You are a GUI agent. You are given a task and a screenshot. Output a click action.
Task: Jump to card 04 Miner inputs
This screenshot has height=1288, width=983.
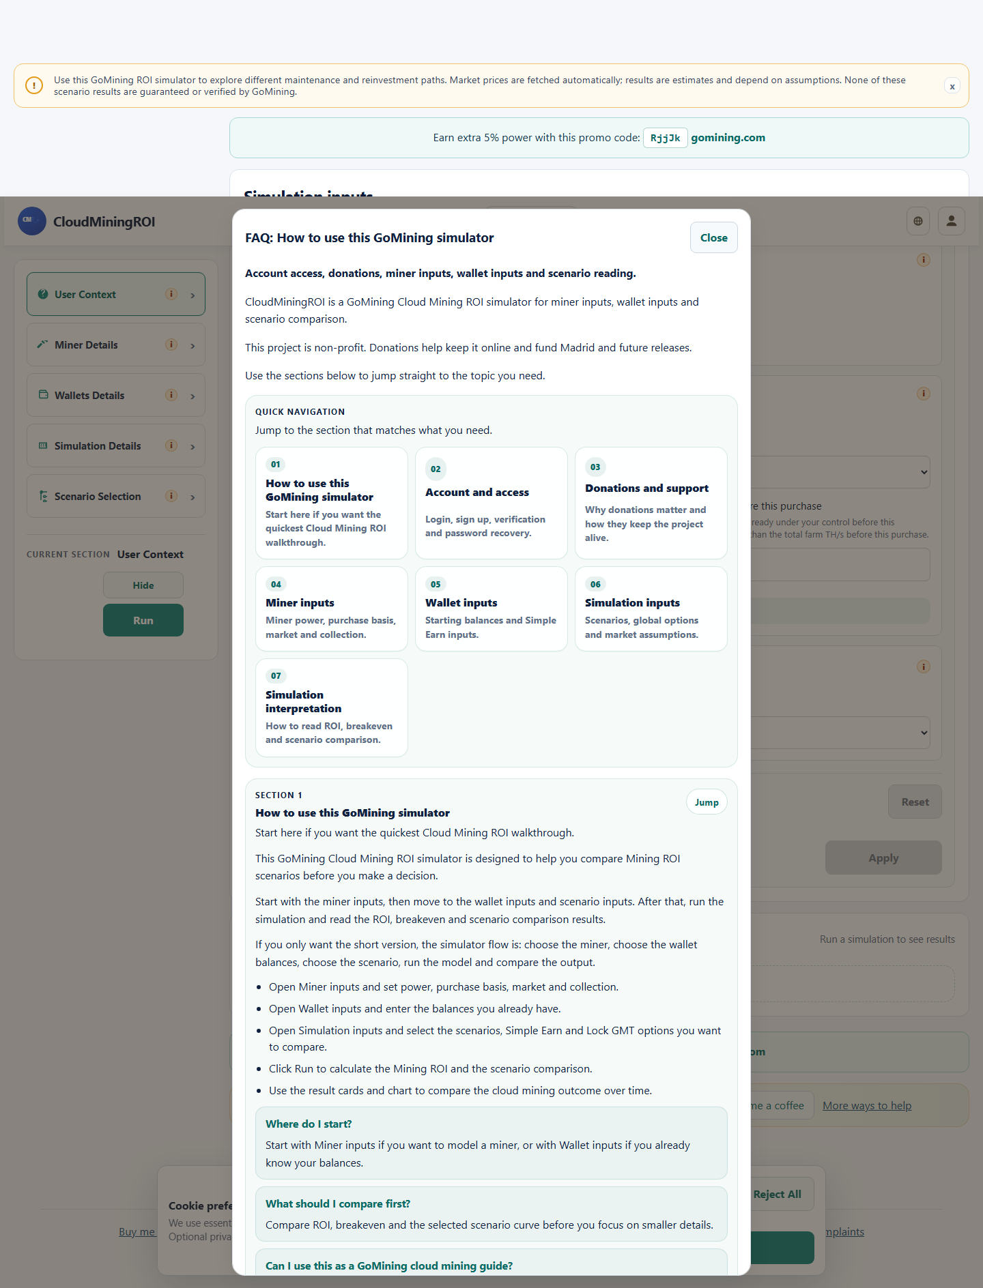(332, 609)
